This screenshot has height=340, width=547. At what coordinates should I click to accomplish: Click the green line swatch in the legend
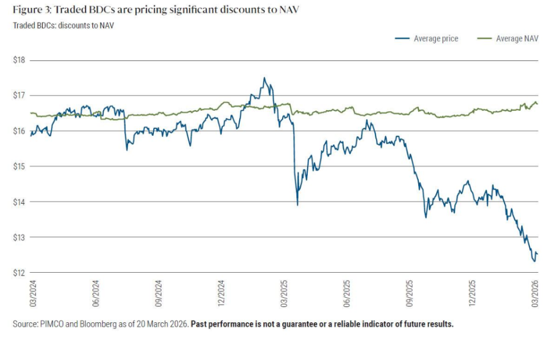tap(485, 39)
